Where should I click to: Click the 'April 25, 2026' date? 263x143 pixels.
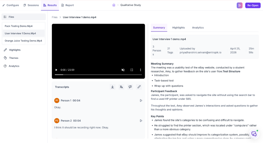click(235, 50)
